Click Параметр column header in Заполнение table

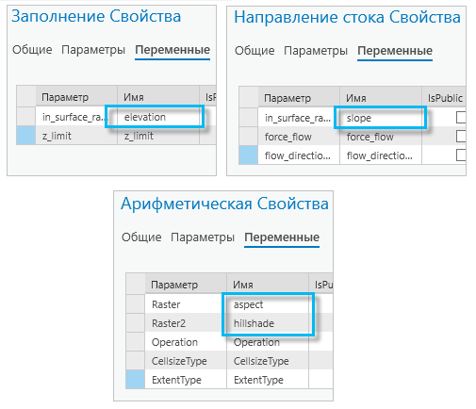(x=76, y=97)
